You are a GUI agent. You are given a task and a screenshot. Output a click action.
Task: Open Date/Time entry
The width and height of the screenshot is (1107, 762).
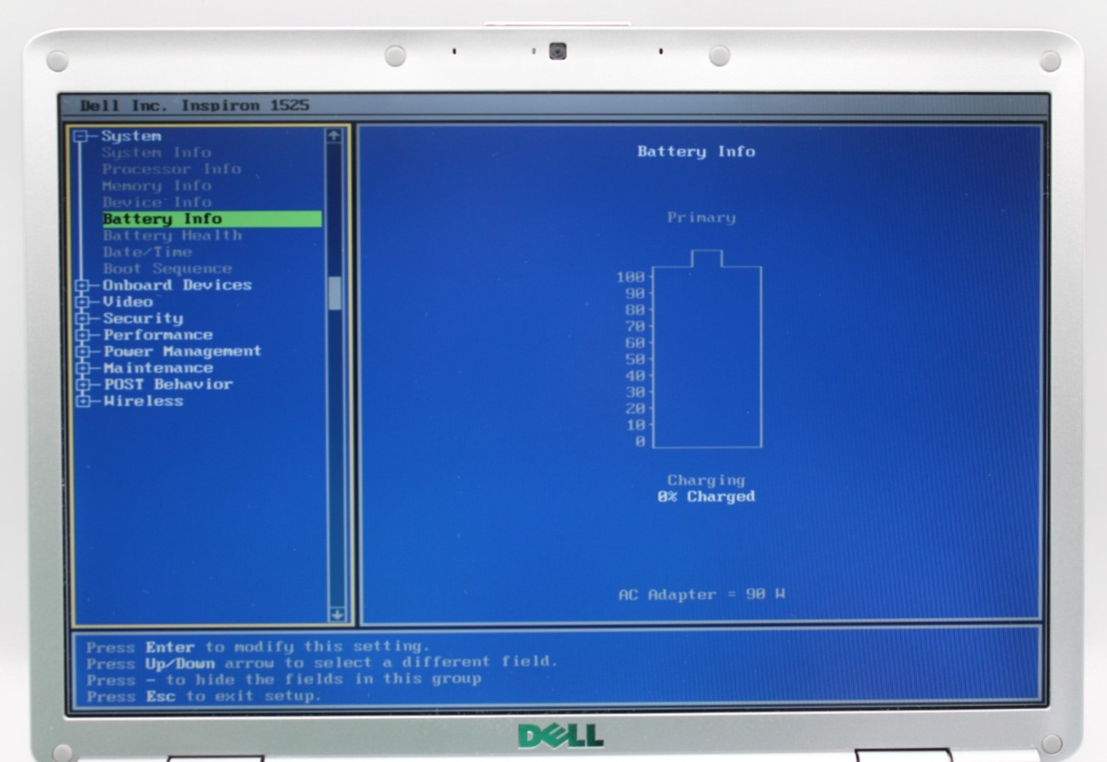click(147, 252)
